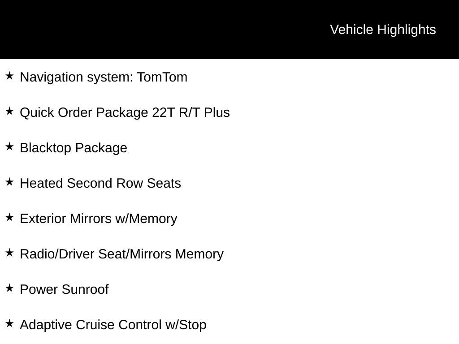Click the empty black header banner area
459x344 pixels.
pos(157,30)
